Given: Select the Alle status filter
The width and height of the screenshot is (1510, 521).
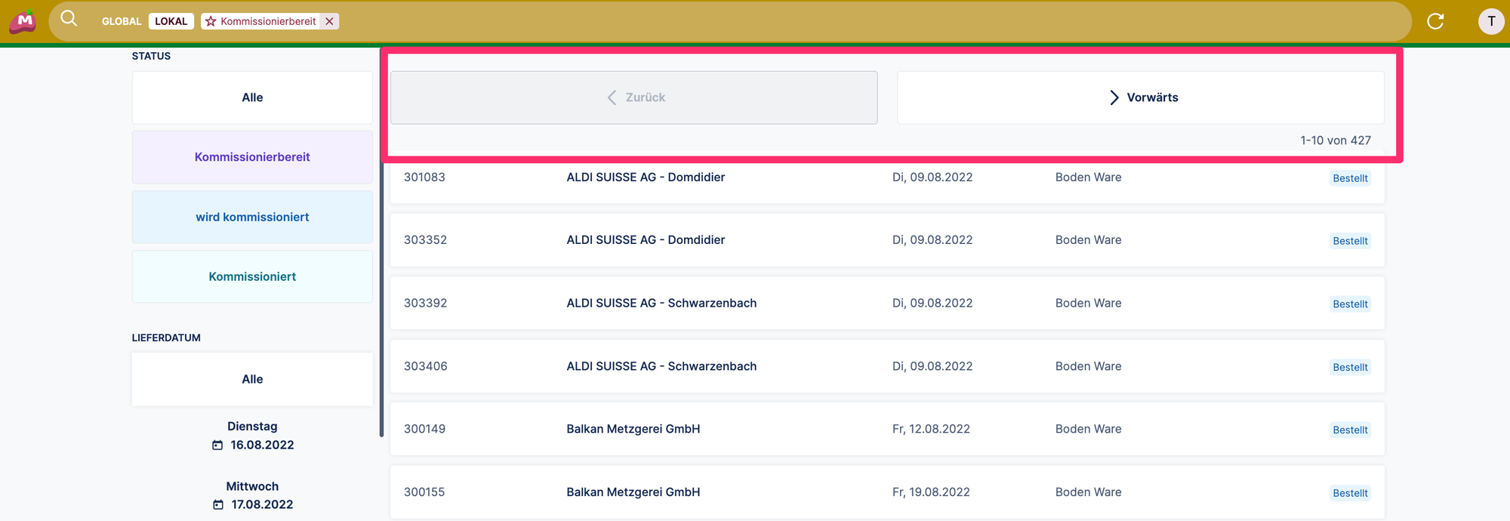Looking at the screenshot, I should pos(252,97).
